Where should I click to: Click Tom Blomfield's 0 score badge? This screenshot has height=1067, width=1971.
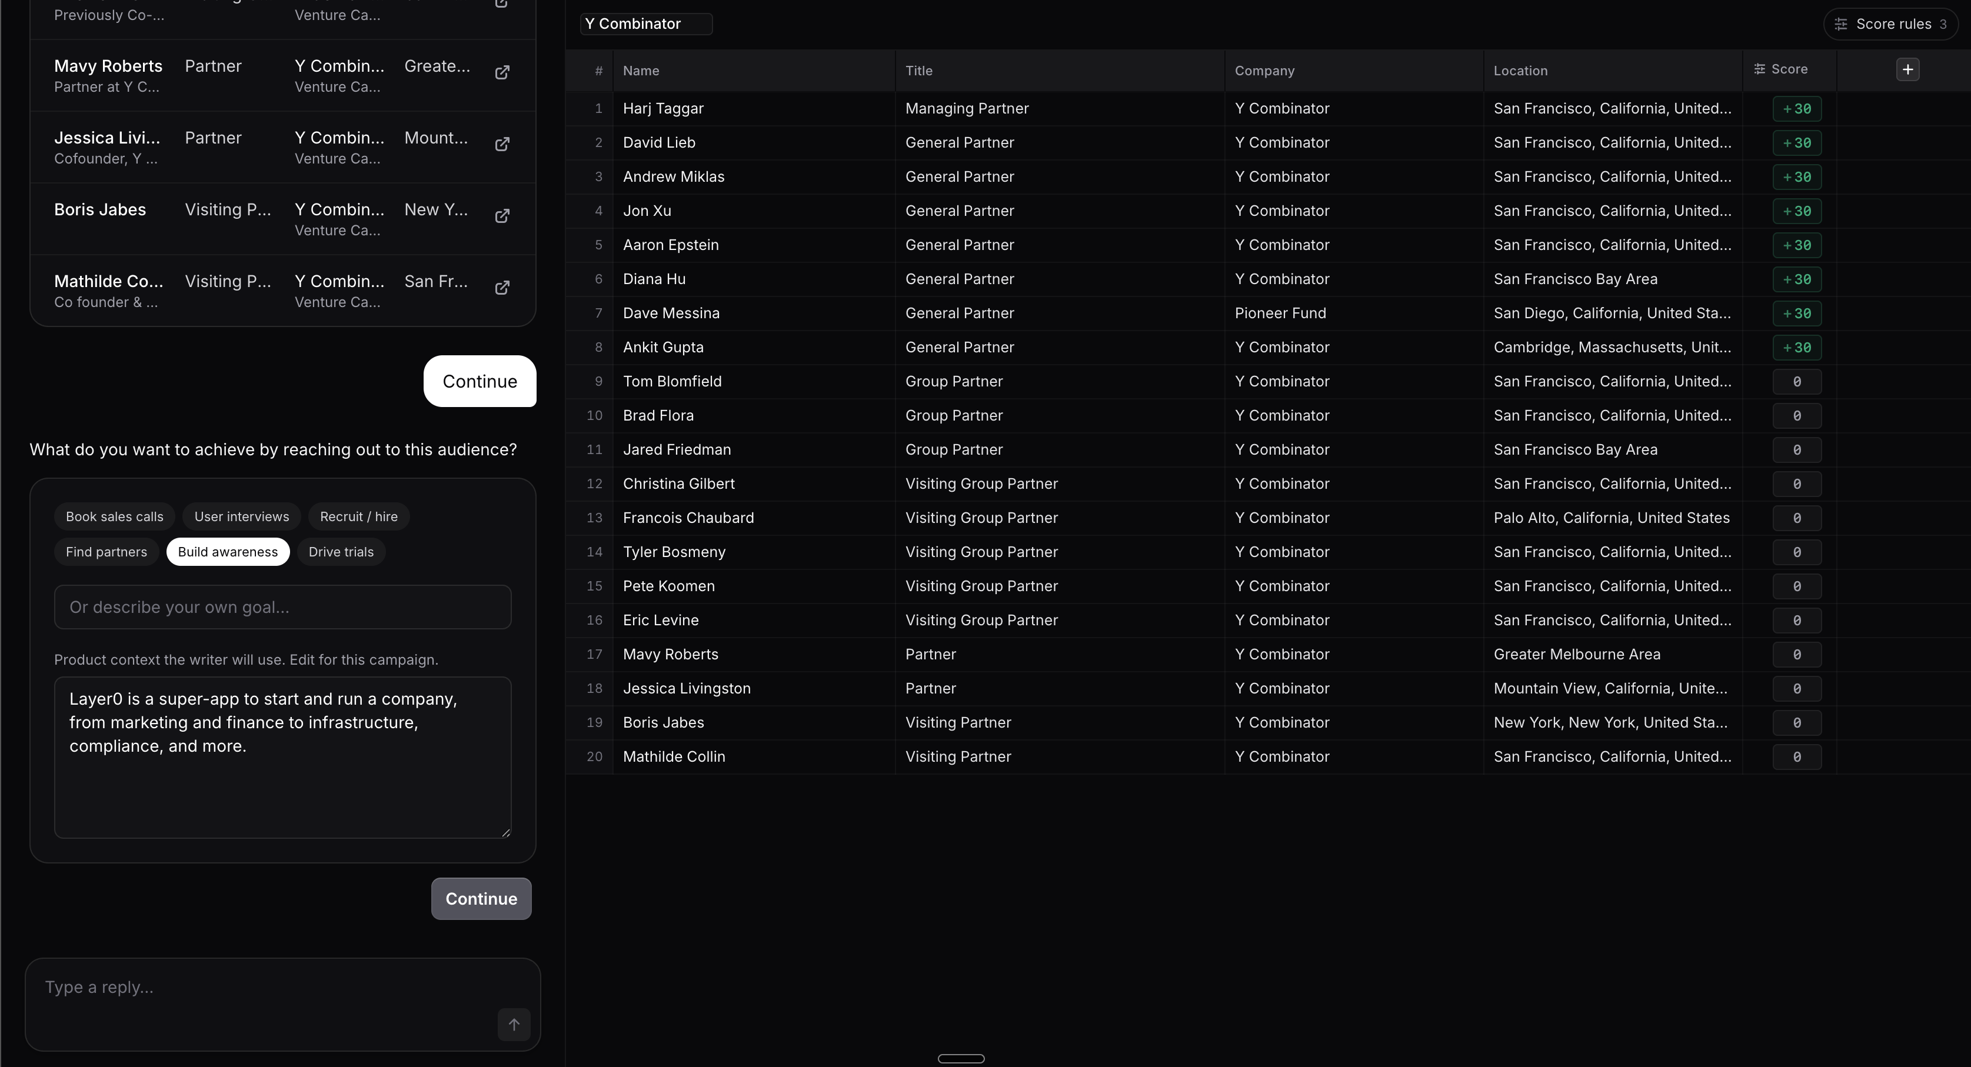(1796, 382)
